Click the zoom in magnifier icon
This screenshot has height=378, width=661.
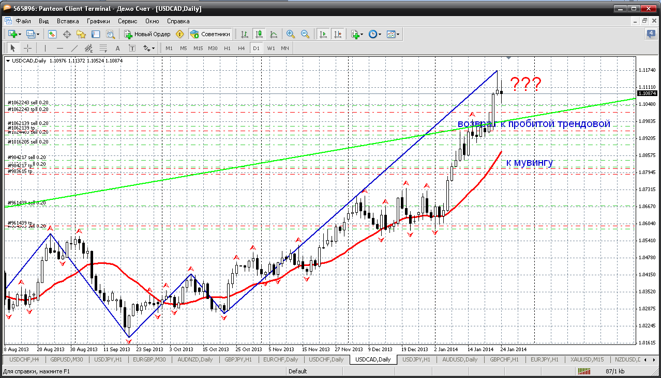pos(291,34)
